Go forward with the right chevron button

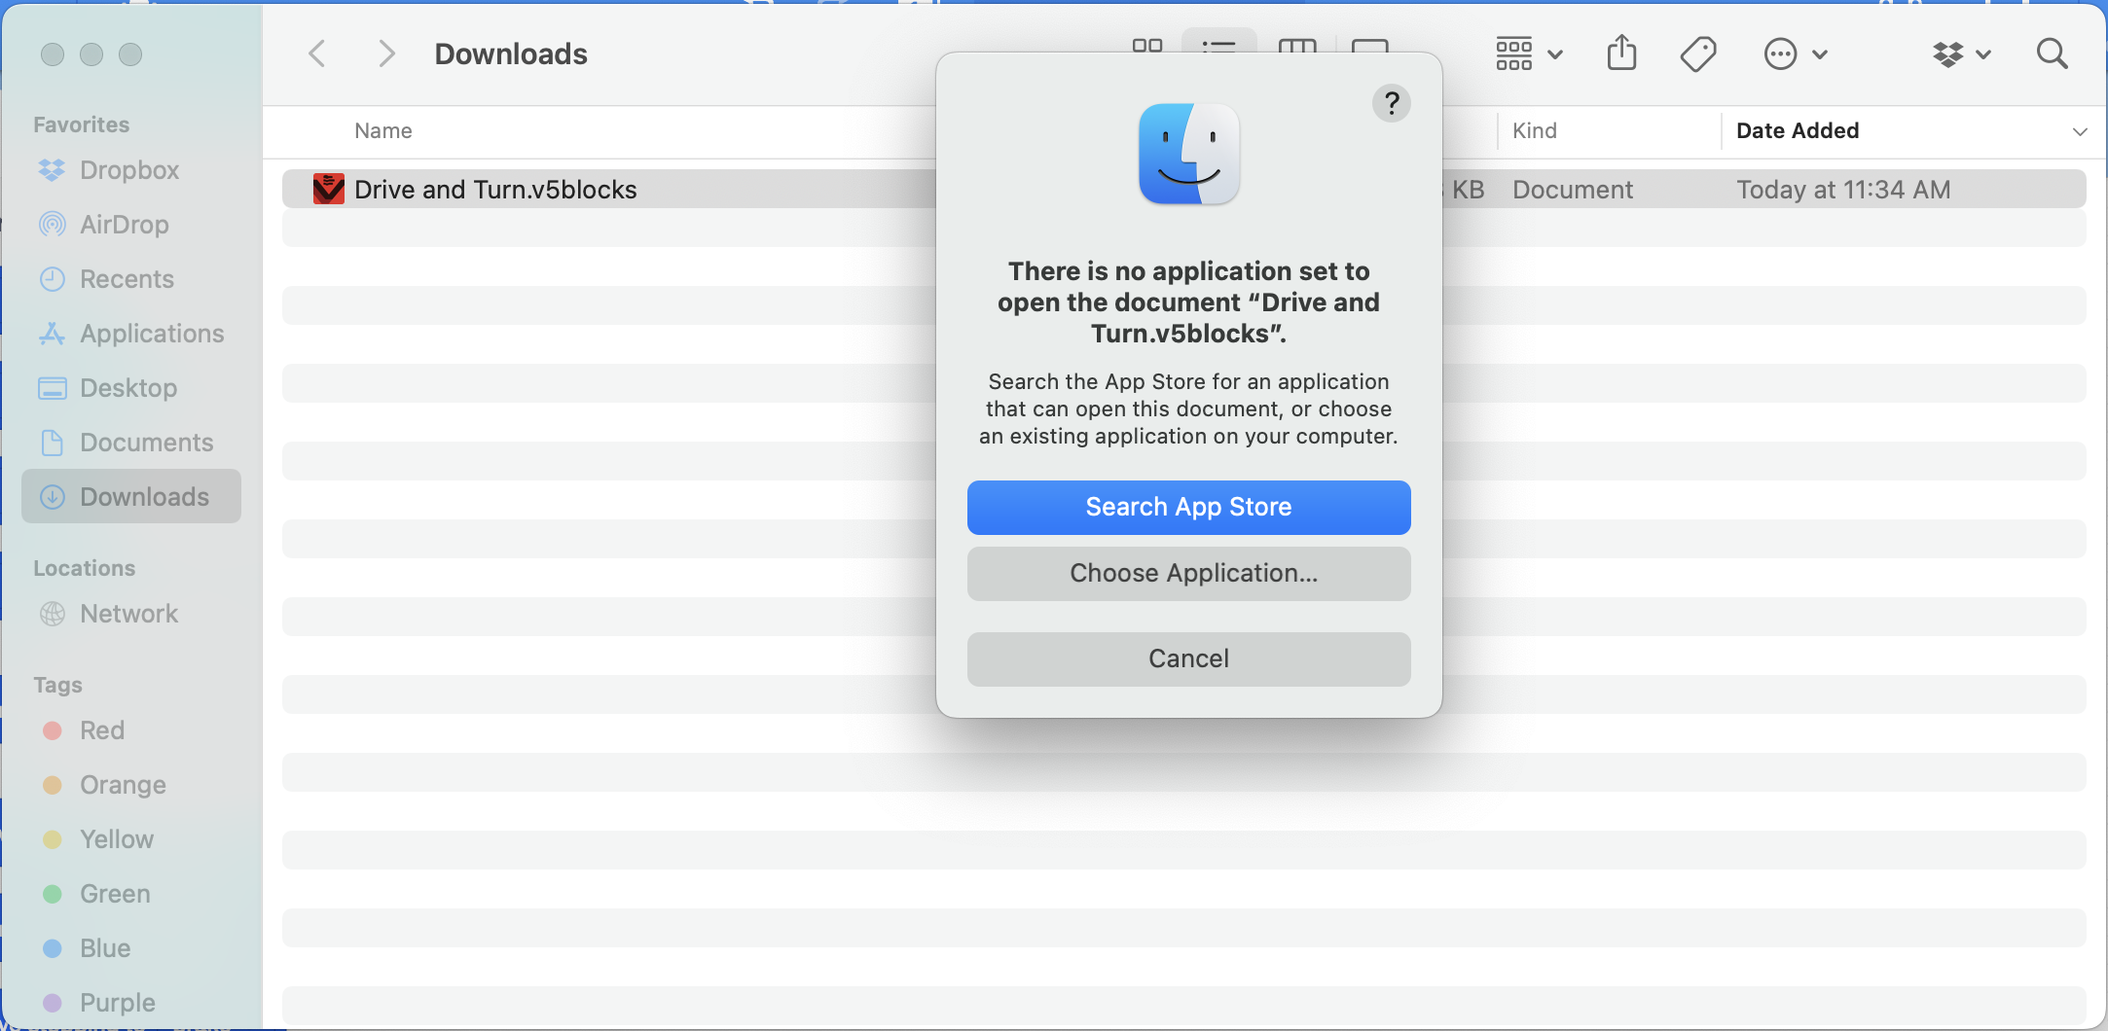coord(386,53)
